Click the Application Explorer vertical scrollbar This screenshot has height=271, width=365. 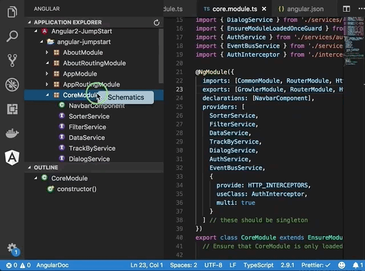(161, 56)
